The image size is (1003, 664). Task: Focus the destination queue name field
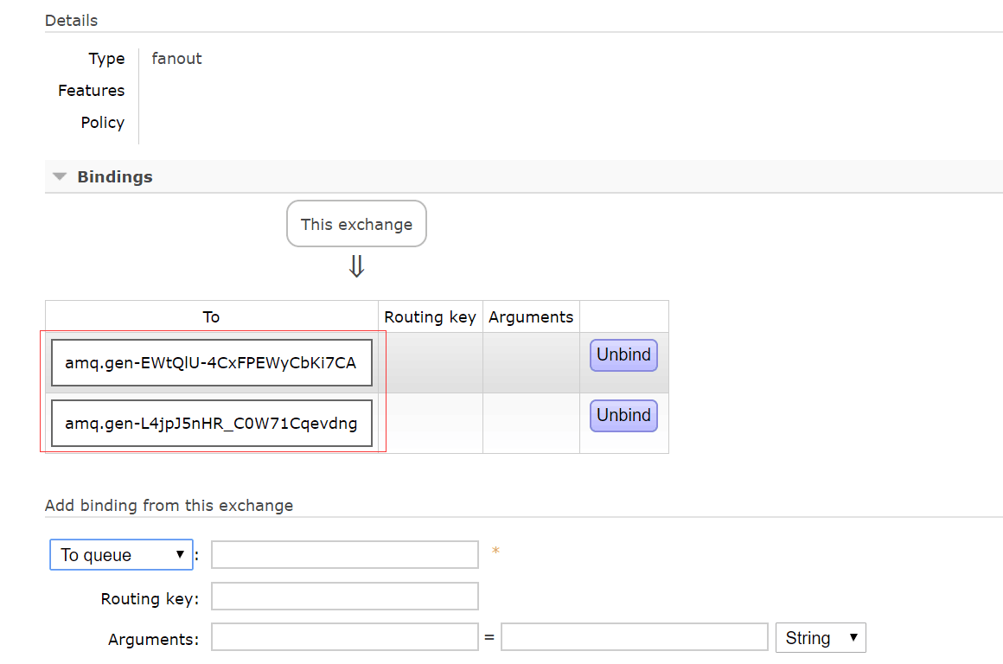pyautogui.click(x=344, y=555)
